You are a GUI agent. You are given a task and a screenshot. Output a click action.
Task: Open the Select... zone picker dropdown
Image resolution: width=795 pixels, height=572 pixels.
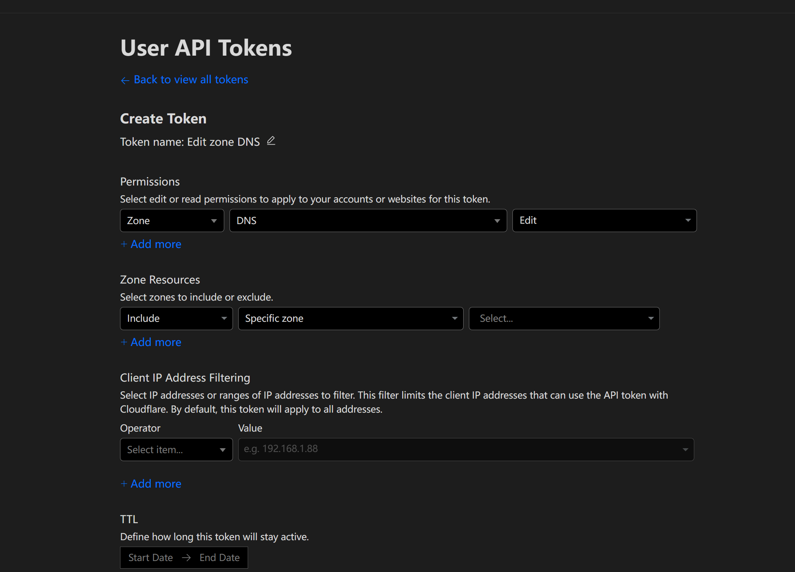pyautogui.click(x=564, y=318)
